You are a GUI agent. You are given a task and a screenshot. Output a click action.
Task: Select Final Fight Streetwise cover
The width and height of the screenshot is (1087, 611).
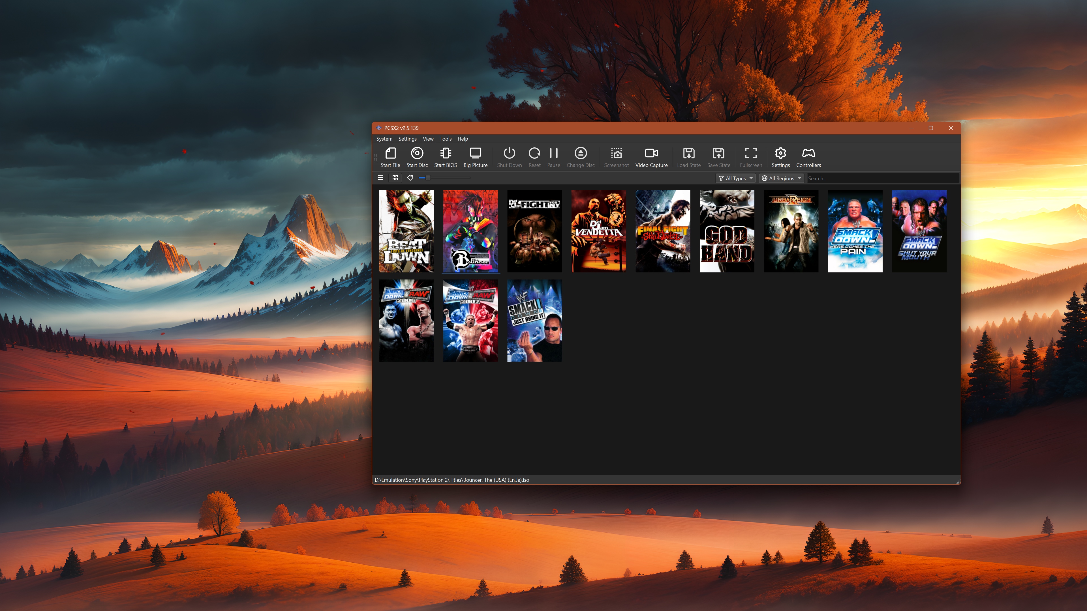[662, 231]
